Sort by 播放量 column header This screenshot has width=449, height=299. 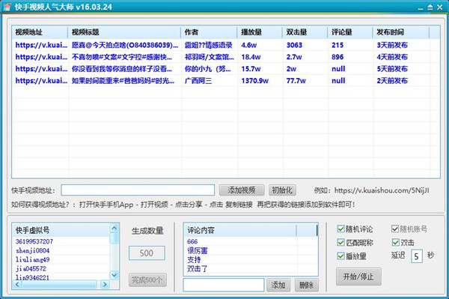[x=260, y=32]
